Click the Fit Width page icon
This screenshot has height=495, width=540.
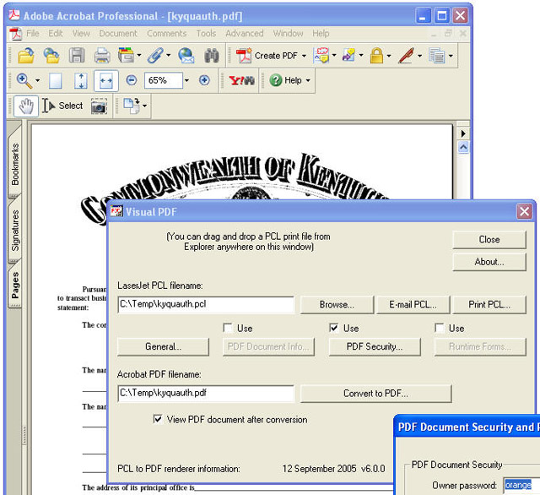[106, 80]
